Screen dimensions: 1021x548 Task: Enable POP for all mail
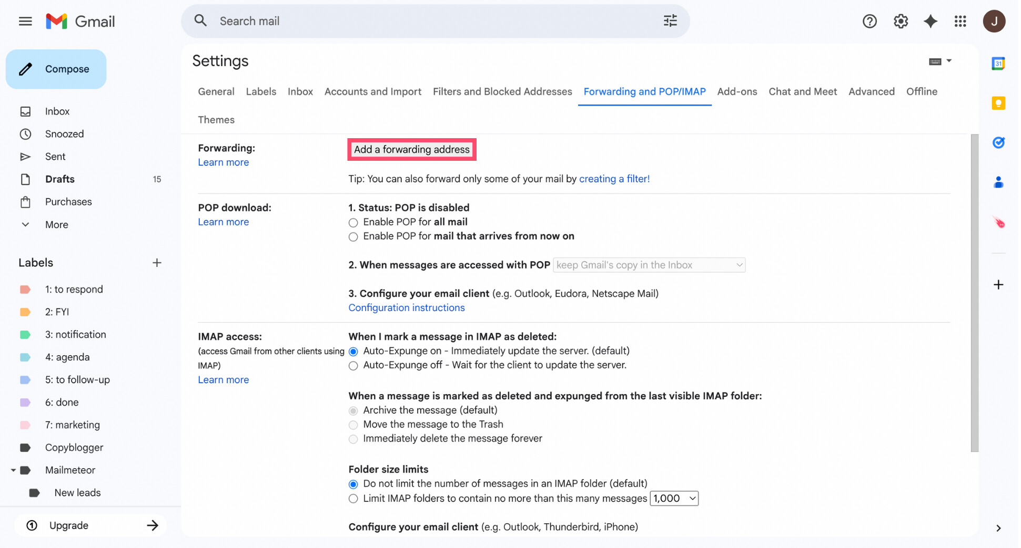coord(353,222)
